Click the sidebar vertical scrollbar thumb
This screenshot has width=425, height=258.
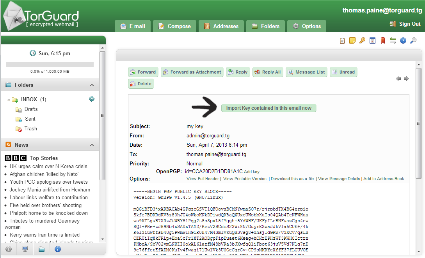click(103, 116)
